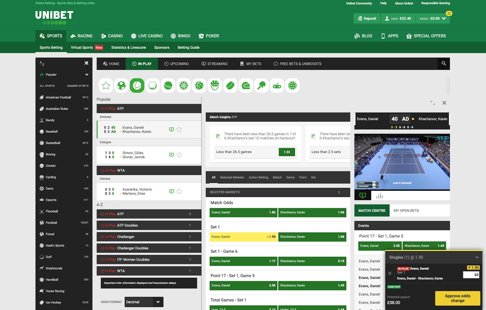
Task: Expand the account balance dropdown arrow
Action: (x=444, y=19)
